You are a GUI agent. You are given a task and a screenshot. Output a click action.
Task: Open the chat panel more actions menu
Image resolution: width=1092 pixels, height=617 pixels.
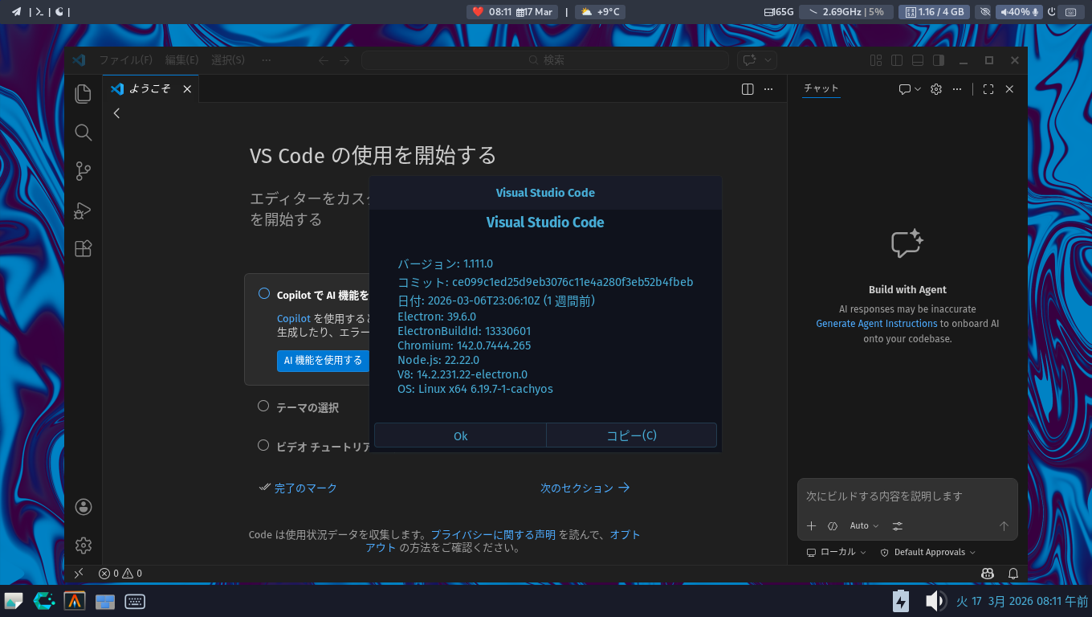tap(956, 89)
